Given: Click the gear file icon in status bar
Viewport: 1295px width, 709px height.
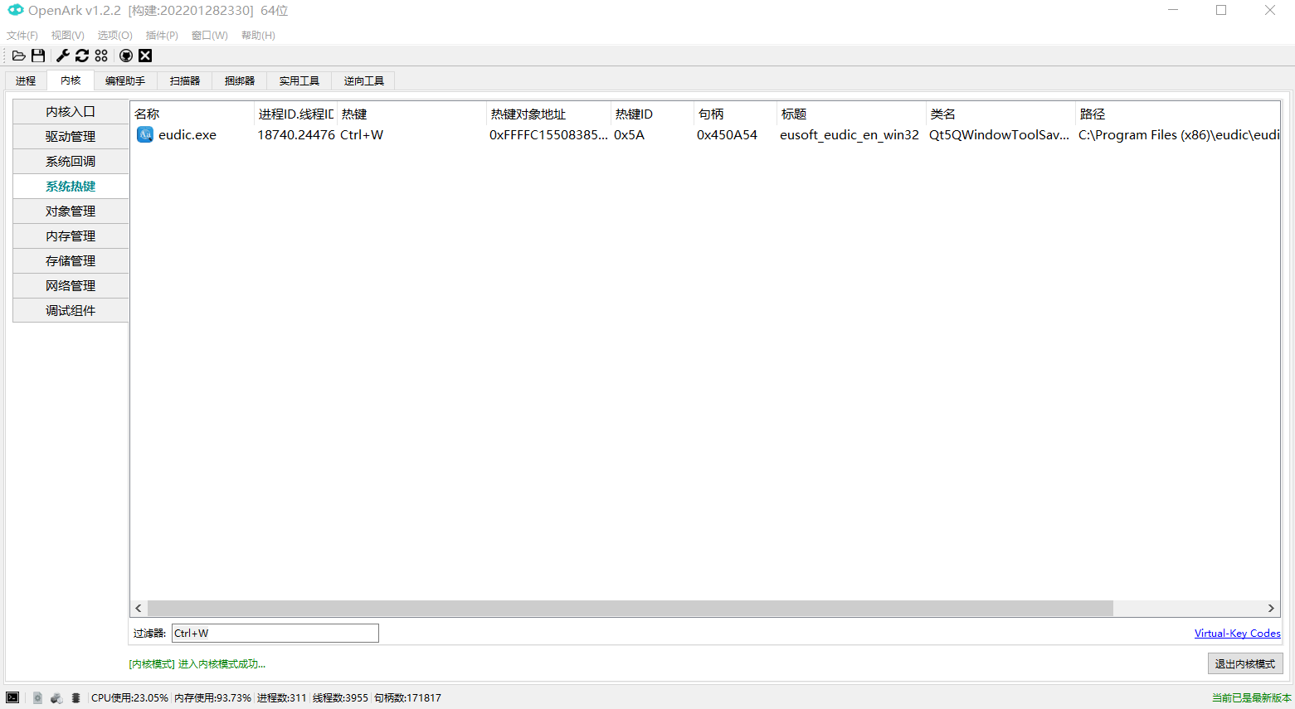Looking at the screenshot, I should [x=37, y=697].
